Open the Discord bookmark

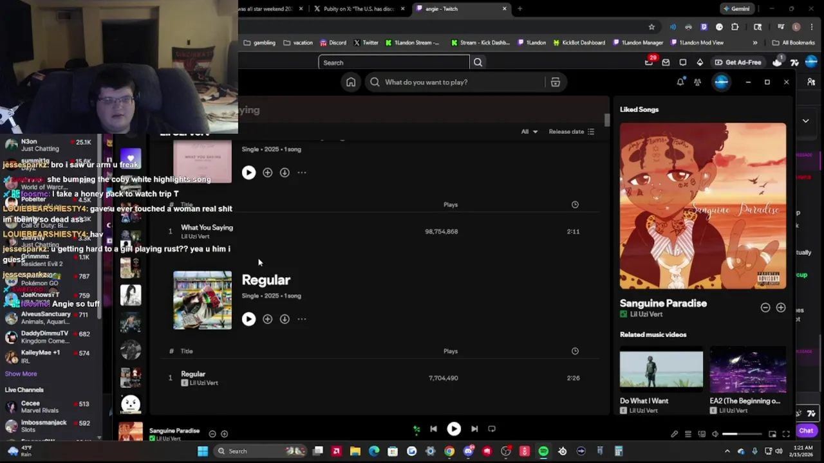coord(333,43)
